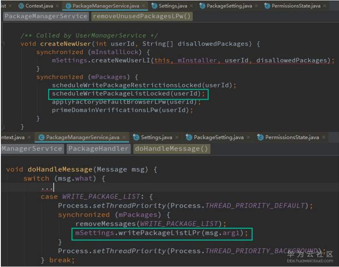Open PermissionsState.java tab in lower editor
This screenshot has width=339, height=267.
coord(288,137)
